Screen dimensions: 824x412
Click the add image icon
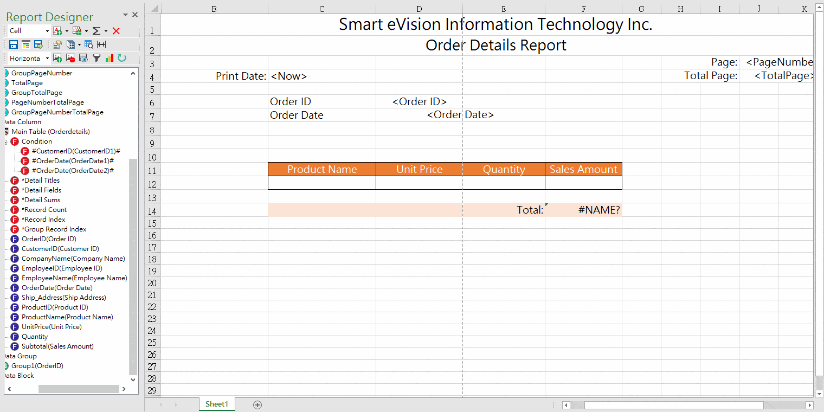click(x=57, y=58)
